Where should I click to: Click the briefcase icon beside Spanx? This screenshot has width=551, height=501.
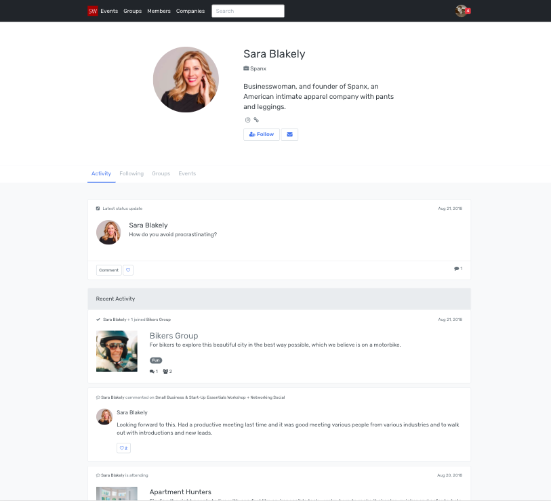pos(246,68)
